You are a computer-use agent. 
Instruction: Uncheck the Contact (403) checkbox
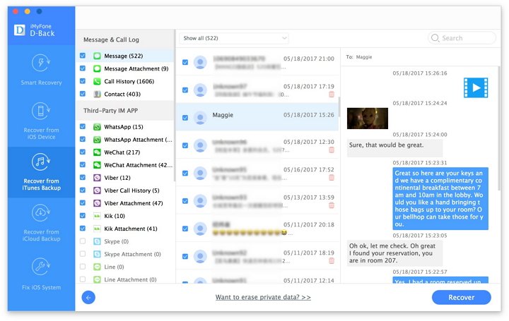83,94
